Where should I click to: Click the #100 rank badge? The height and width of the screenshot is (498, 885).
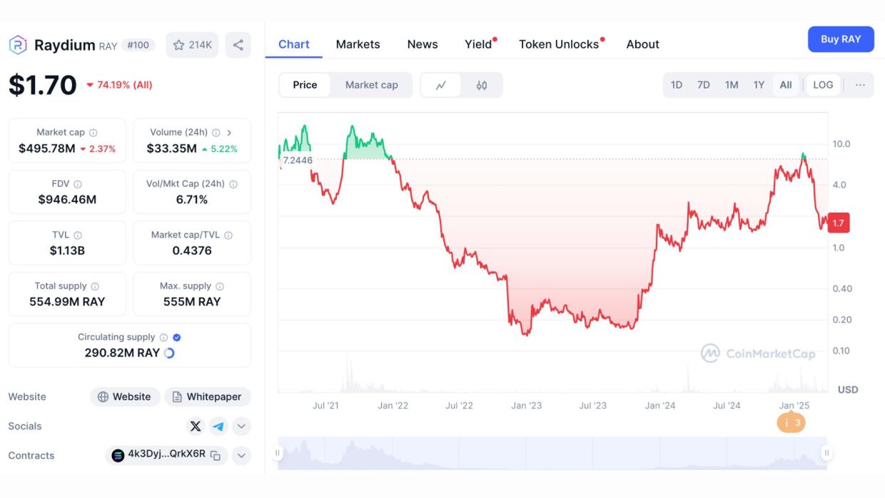pyautogui.click(x=138, y=45)
